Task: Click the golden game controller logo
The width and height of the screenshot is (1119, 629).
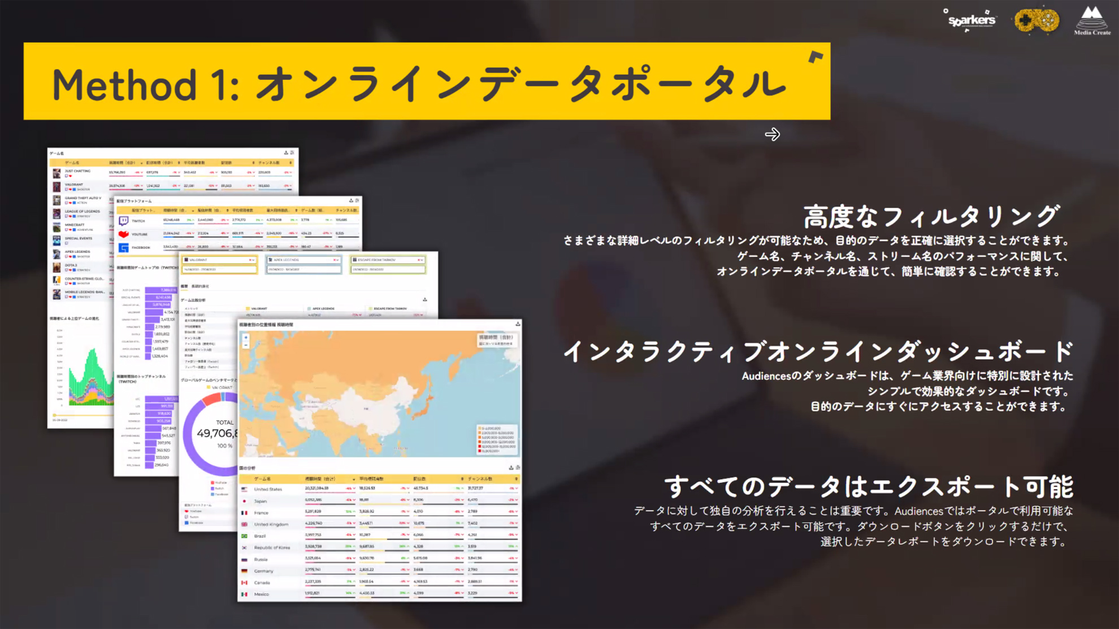Action: pos(1036,21)
